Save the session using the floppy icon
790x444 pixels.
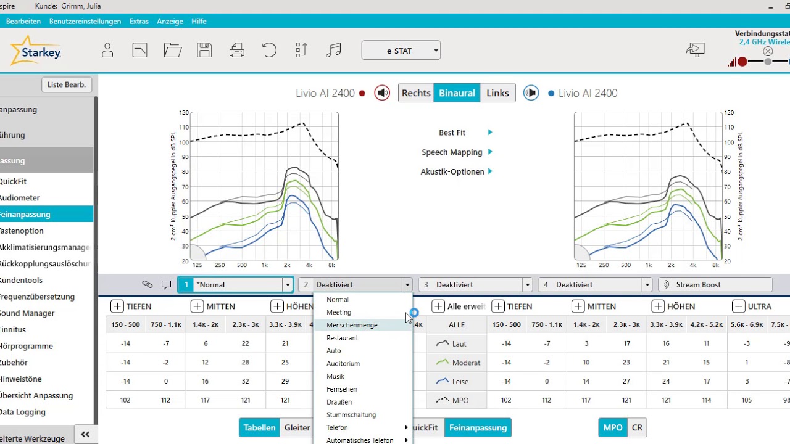pyautogui.click(x=205, y=51)
